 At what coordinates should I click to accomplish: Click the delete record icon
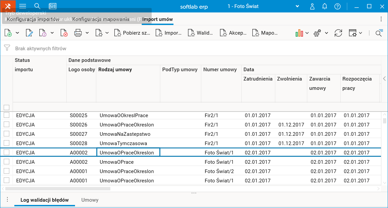pos(64,33)
